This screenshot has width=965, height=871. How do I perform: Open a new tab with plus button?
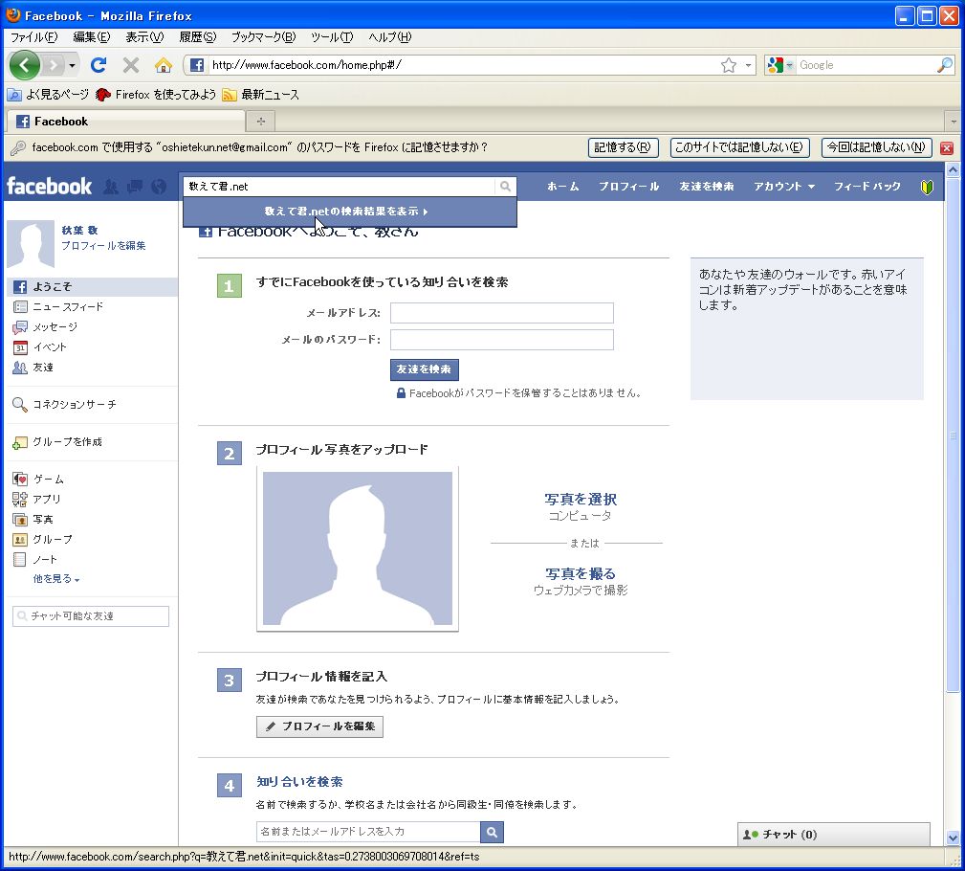(261, 122)
